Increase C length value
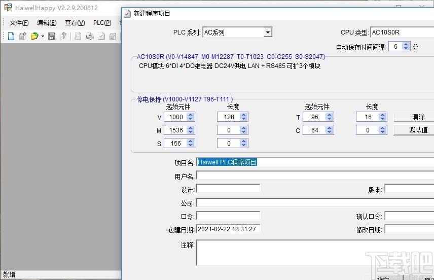Screen dimensions: 434x280 (382, 128)
